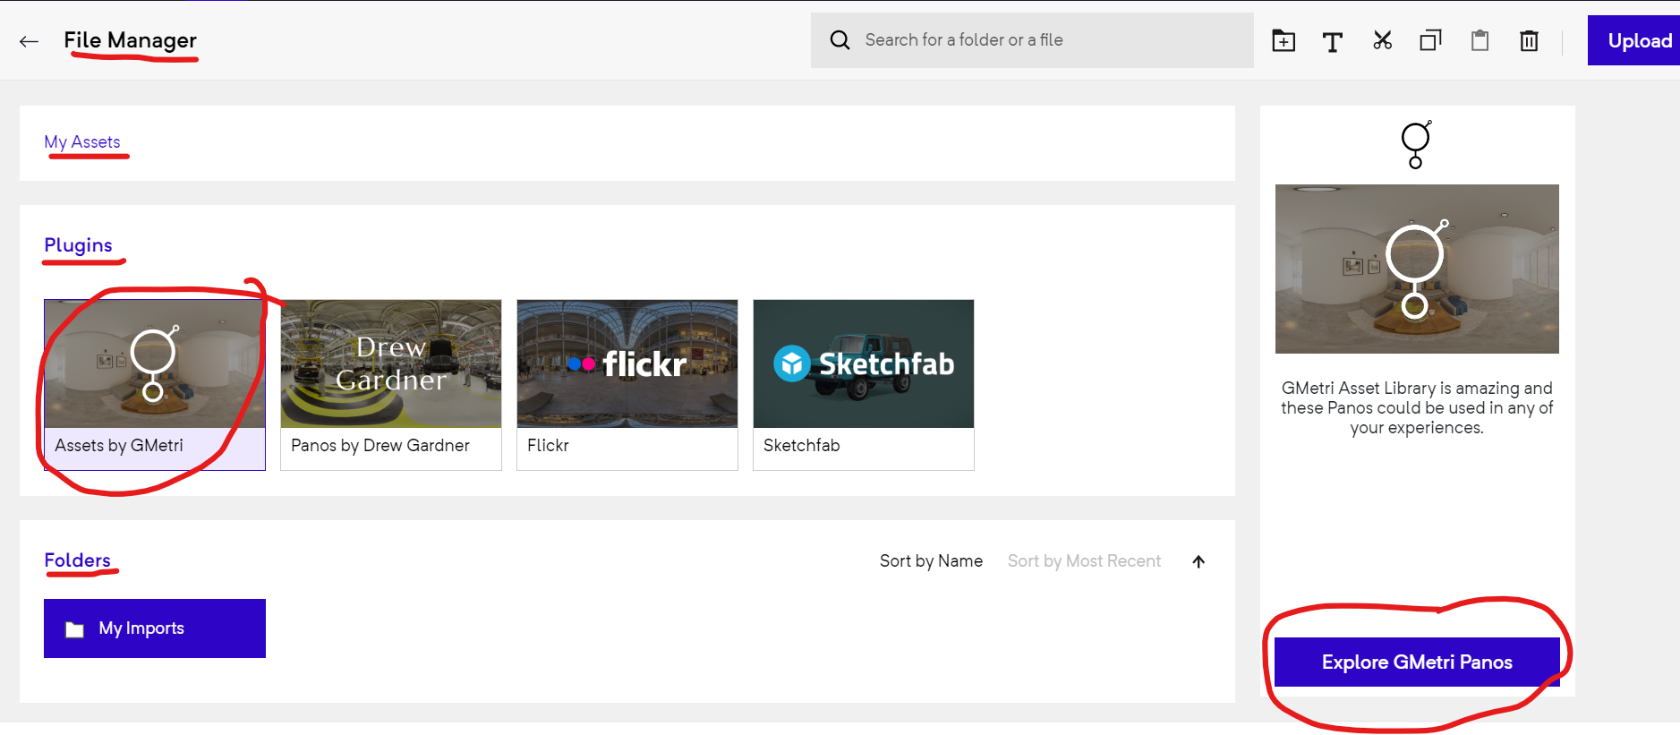Click the delete trash icon
The image size is (1680, 735).
pos(1529,41)
